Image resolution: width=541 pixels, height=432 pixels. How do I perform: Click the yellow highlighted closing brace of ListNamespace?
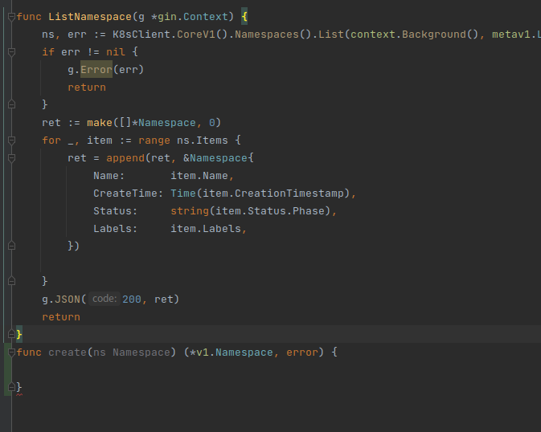pos(19,334)
